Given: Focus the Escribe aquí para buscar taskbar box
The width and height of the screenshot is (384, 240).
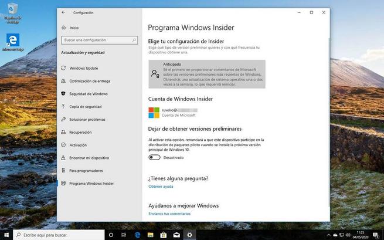Looking at the screenshot, I should click(x=59, y=235).
